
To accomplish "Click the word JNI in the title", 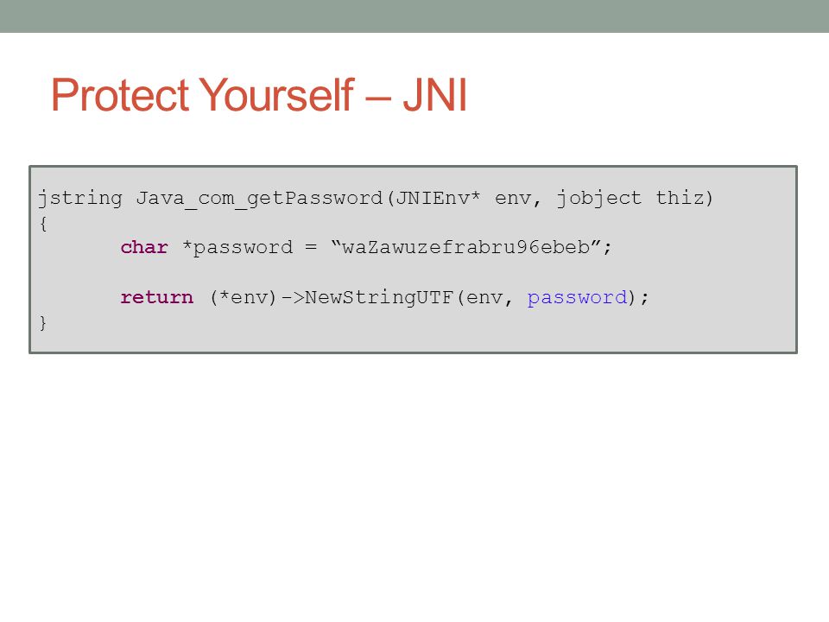I will click(x=434, y=95).
